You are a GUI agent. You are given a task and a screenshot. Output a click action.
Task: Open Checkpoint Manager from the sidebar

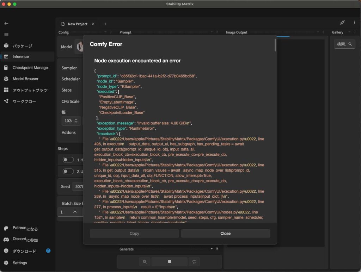27,68
